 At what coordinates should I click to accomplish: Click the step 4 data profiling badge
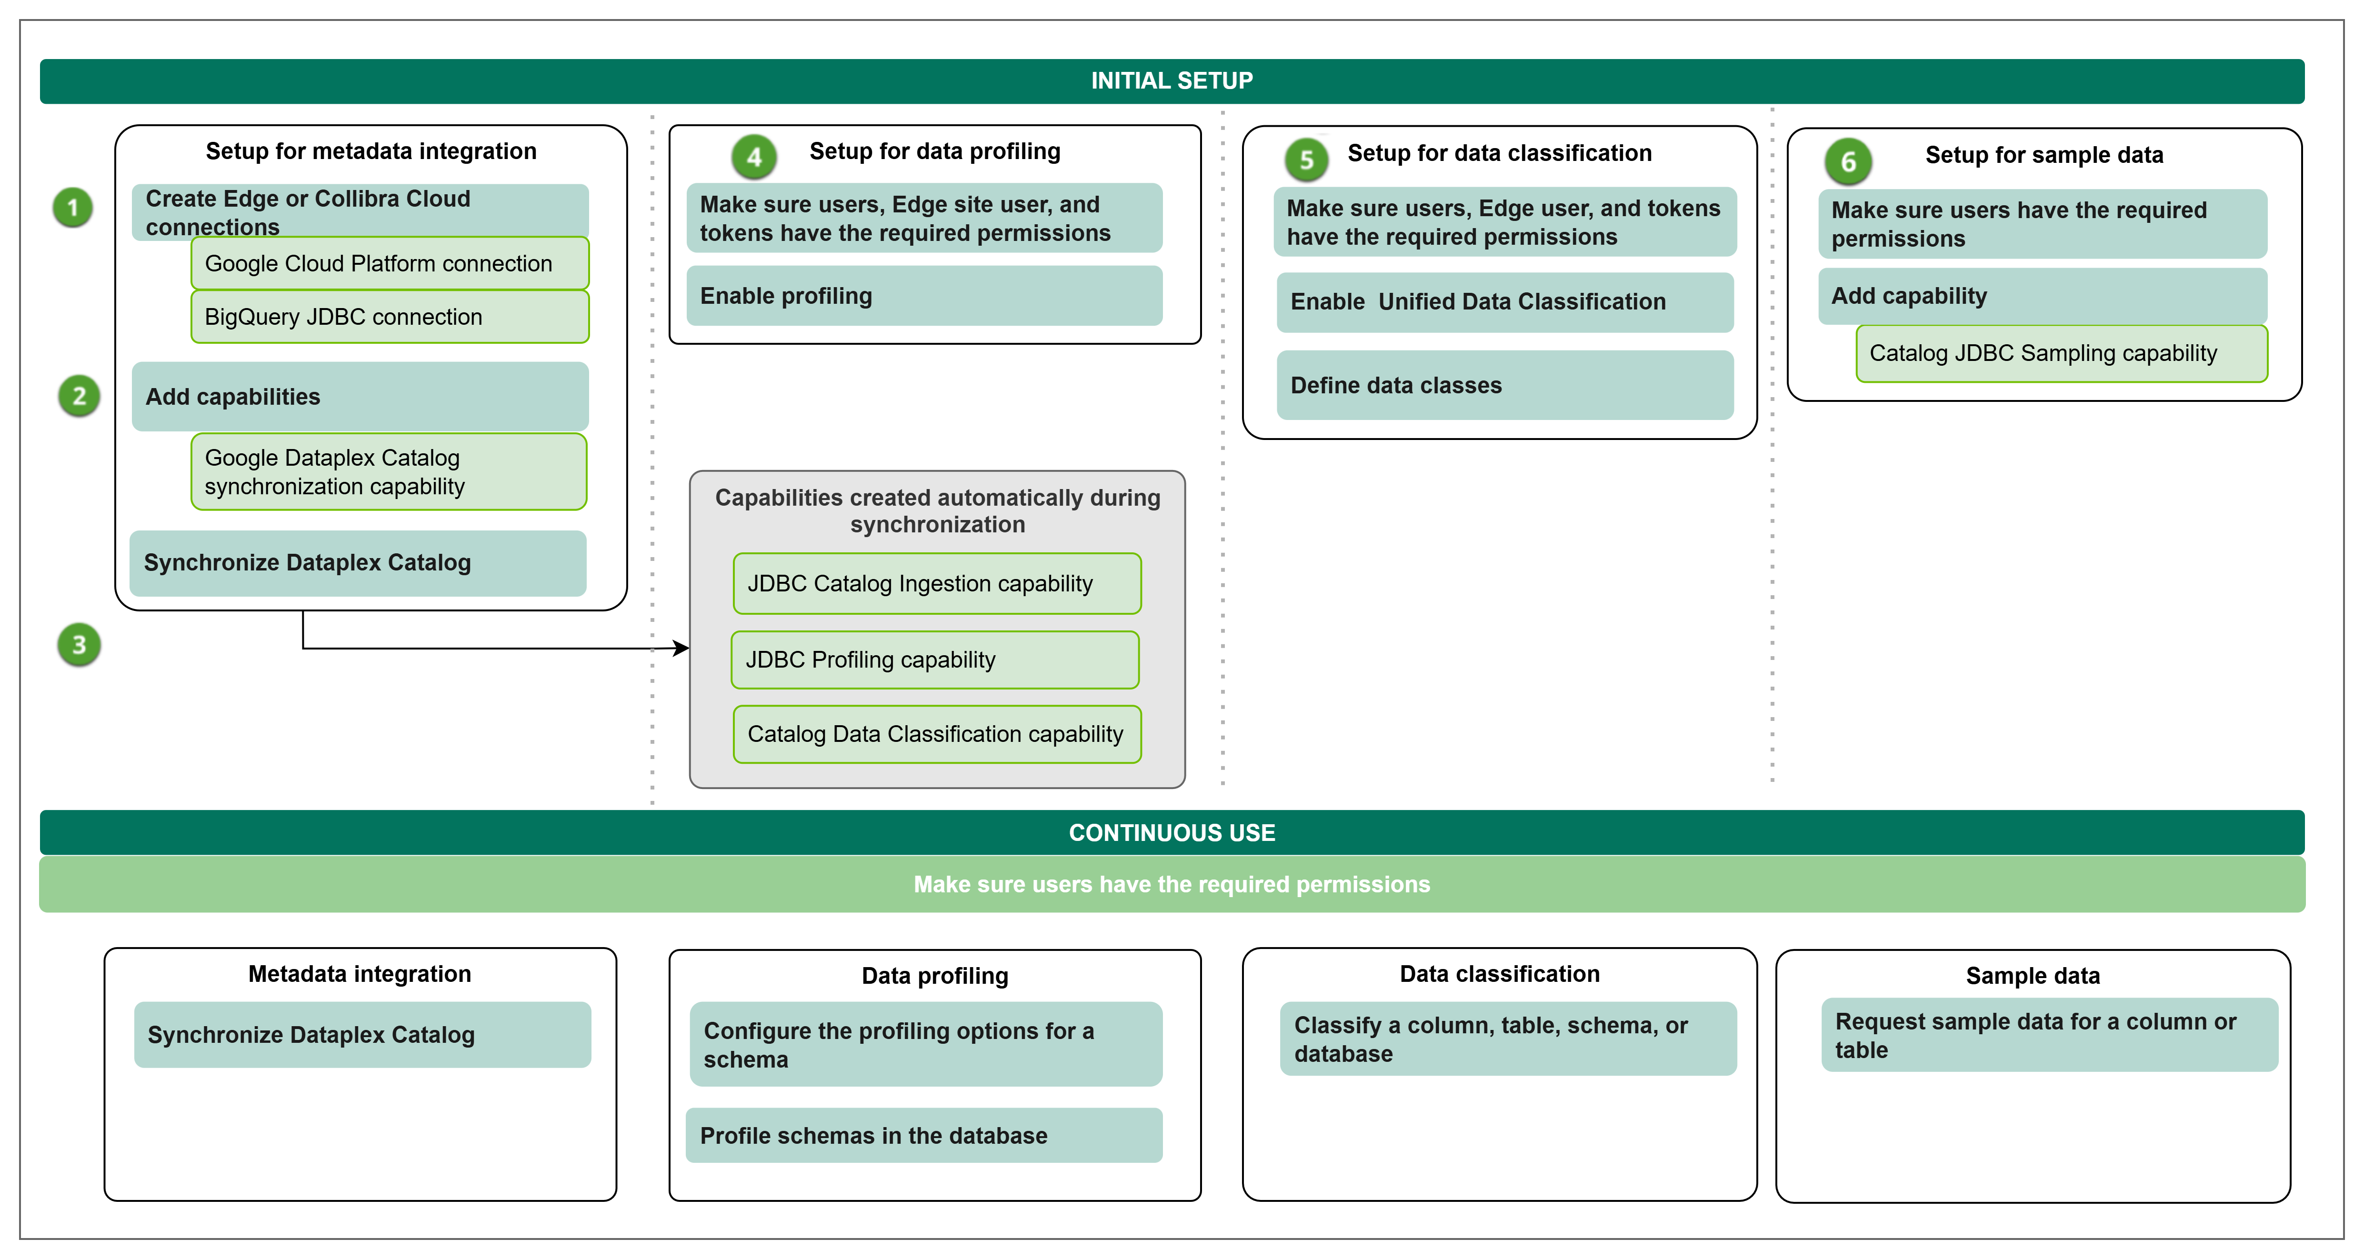point(753,157)
